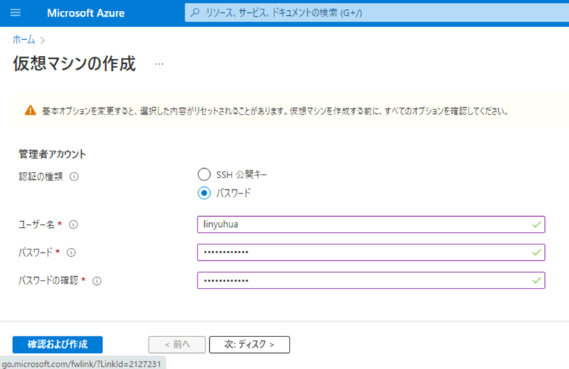Click the 認証の種類 label

tap(41, 177)
